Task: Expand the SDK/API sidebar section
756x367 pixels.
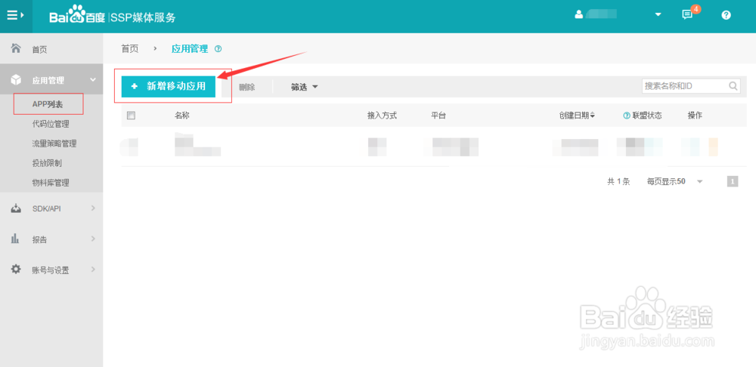Action: pos(93,208)
